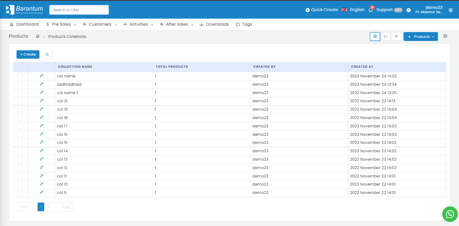459x226 pixels.
Task: Edit the 'col 9' collection
Action: 41,192
